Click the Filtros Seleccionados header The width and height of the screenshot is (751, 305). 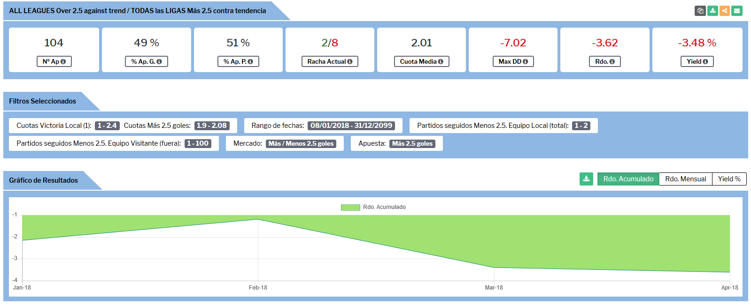click(42, 101)
